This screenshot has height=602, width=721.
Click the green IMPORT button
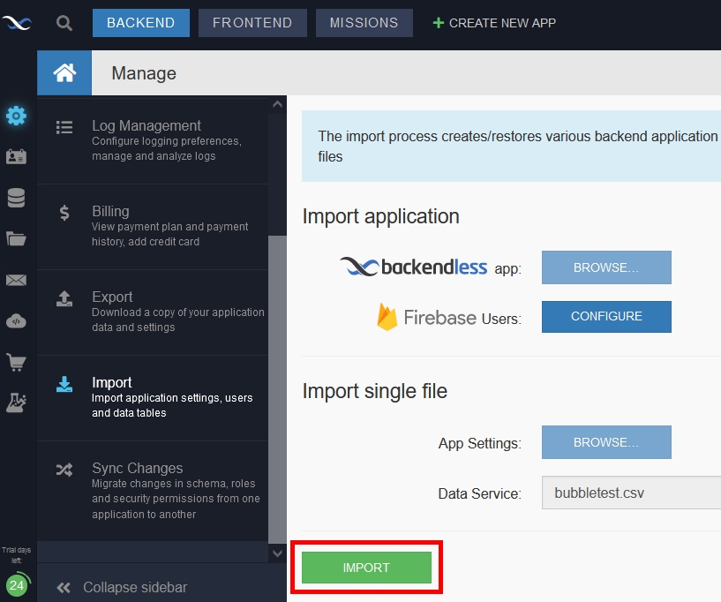(366, 567)
